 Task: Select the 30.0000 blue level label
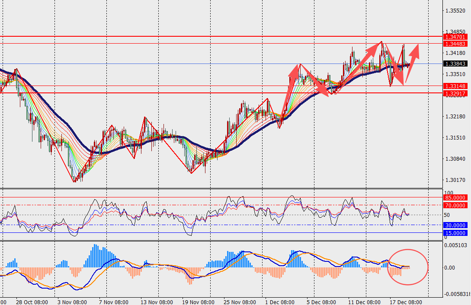pyautogui.click(x=455, y=226)
